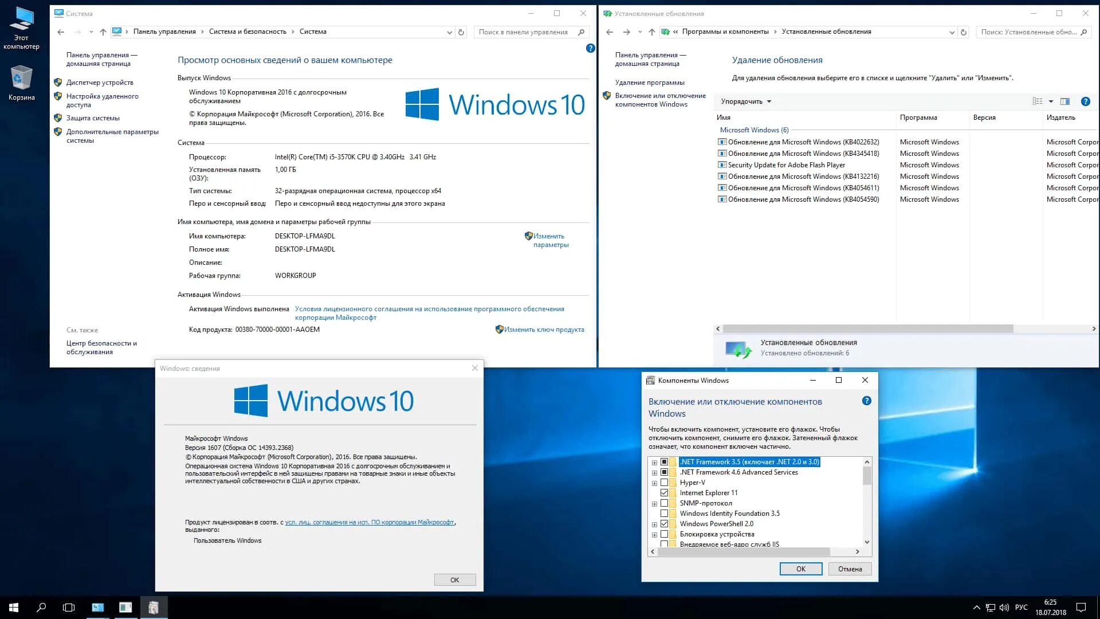The width and height of the screenshot is (1100, 619).
Task: Uncheck Windows PowerShell 2.0 component
Action: pos(664,524)
